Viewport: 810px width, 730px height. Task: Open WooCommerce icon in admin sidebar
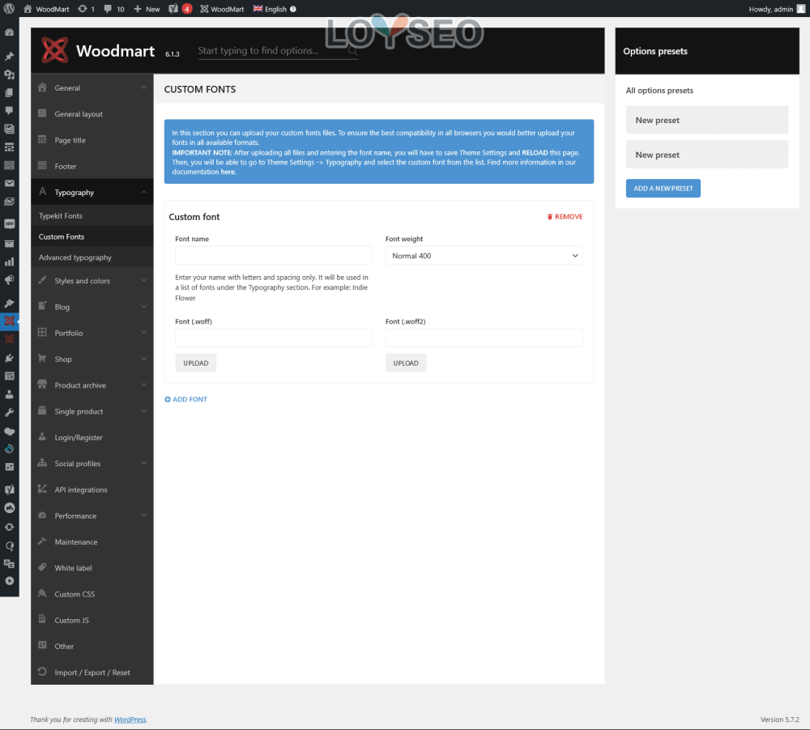click(x=9, y=223)
